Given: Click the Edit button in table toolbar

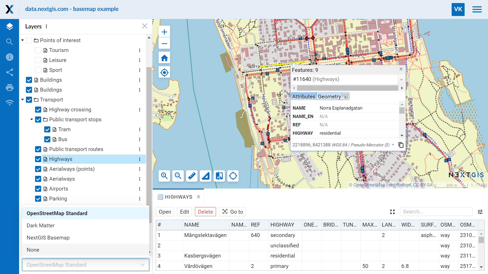Looking at the screenshot, I should tap(185, 212).
